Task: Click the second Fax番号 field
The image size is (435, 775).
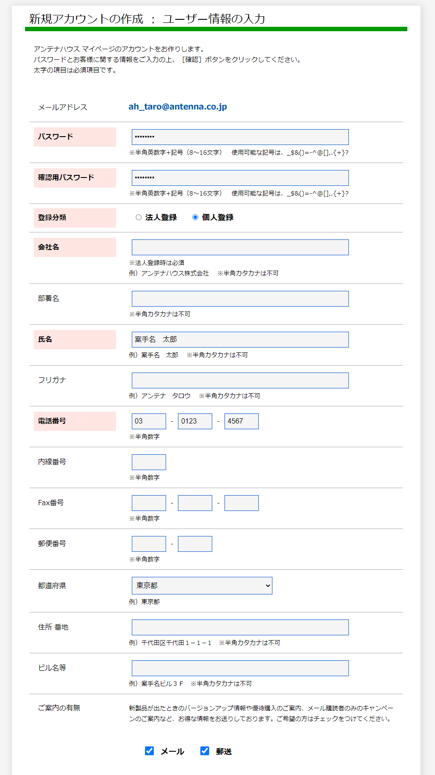Action: 195,503
